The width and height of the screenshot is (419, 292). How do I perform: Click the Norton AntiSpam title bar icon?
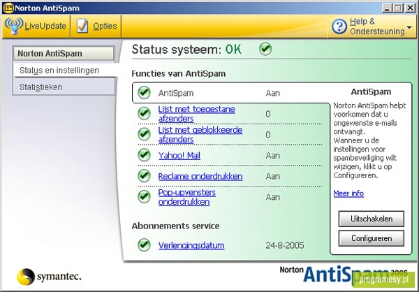point(8,8)
